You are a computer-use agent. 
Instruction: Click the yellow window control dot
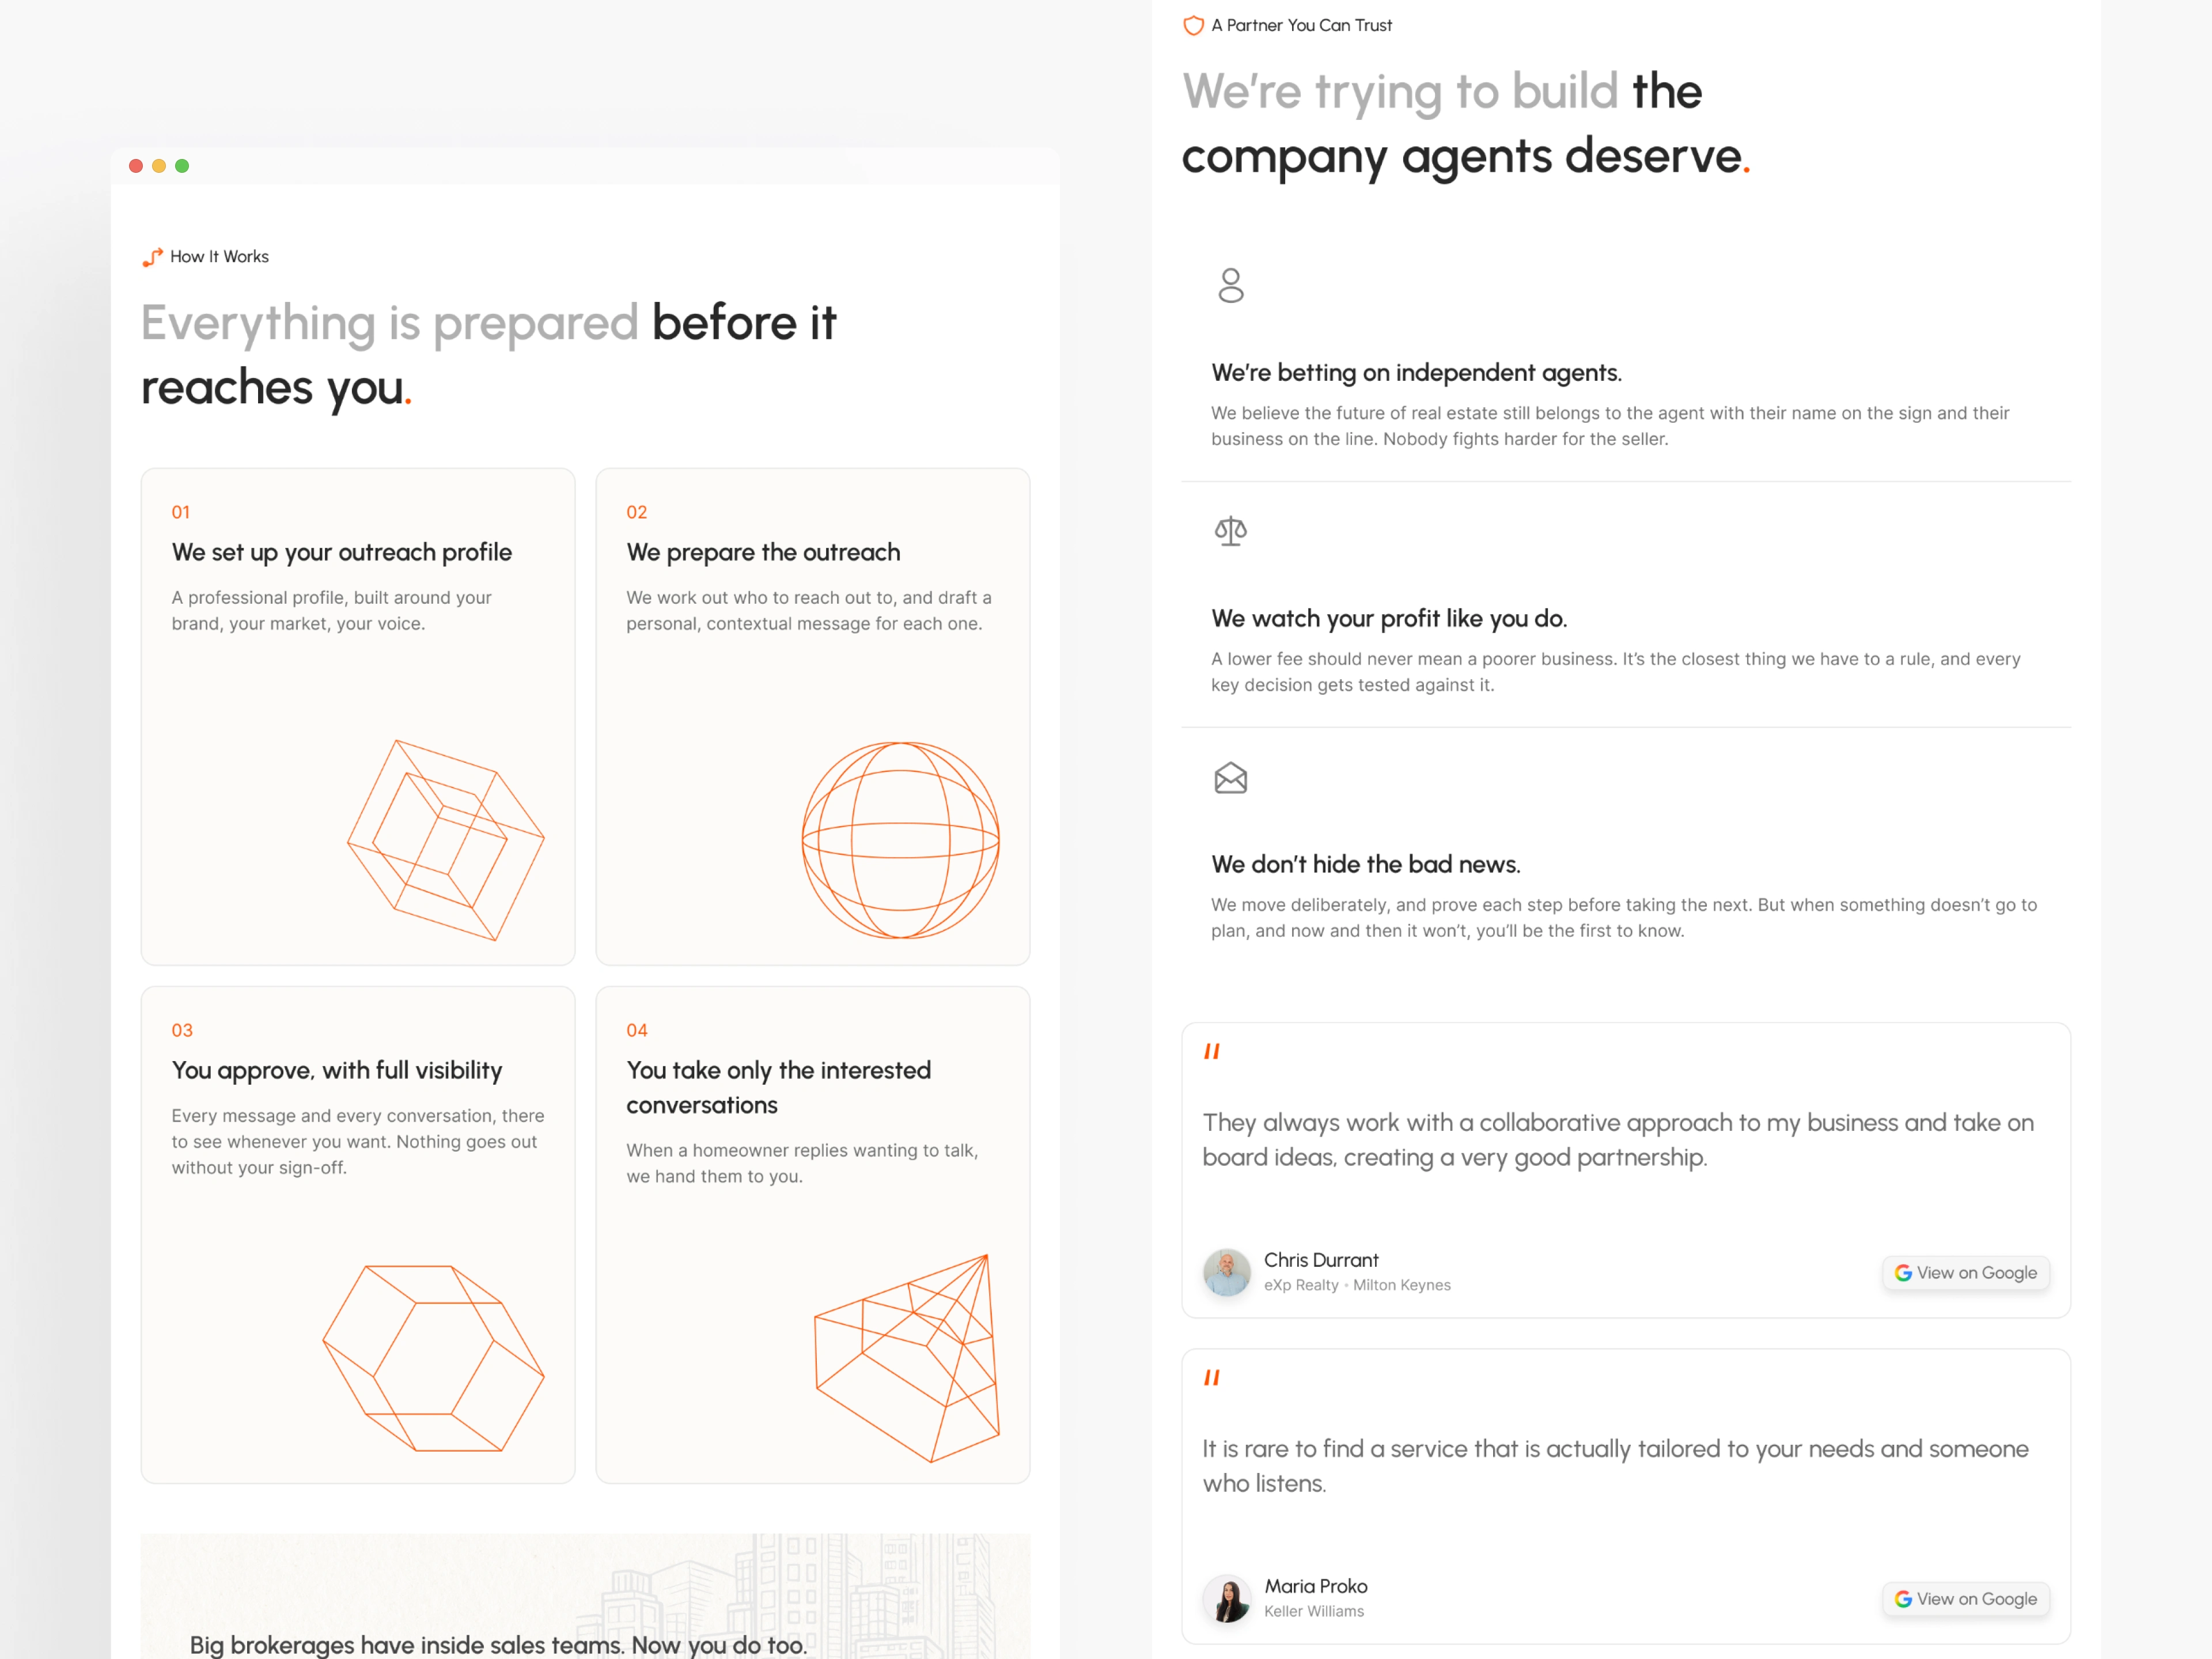coord(159,166)
